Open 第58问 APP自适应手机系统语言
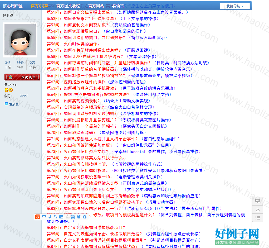 tap(102, 56)
